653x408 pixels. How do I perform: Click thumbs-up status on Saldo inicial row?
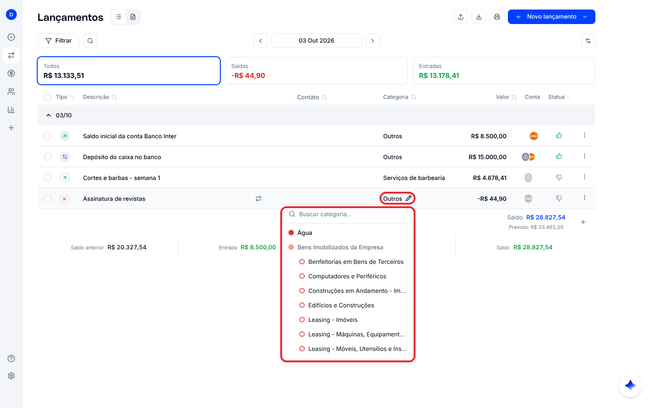559,136
